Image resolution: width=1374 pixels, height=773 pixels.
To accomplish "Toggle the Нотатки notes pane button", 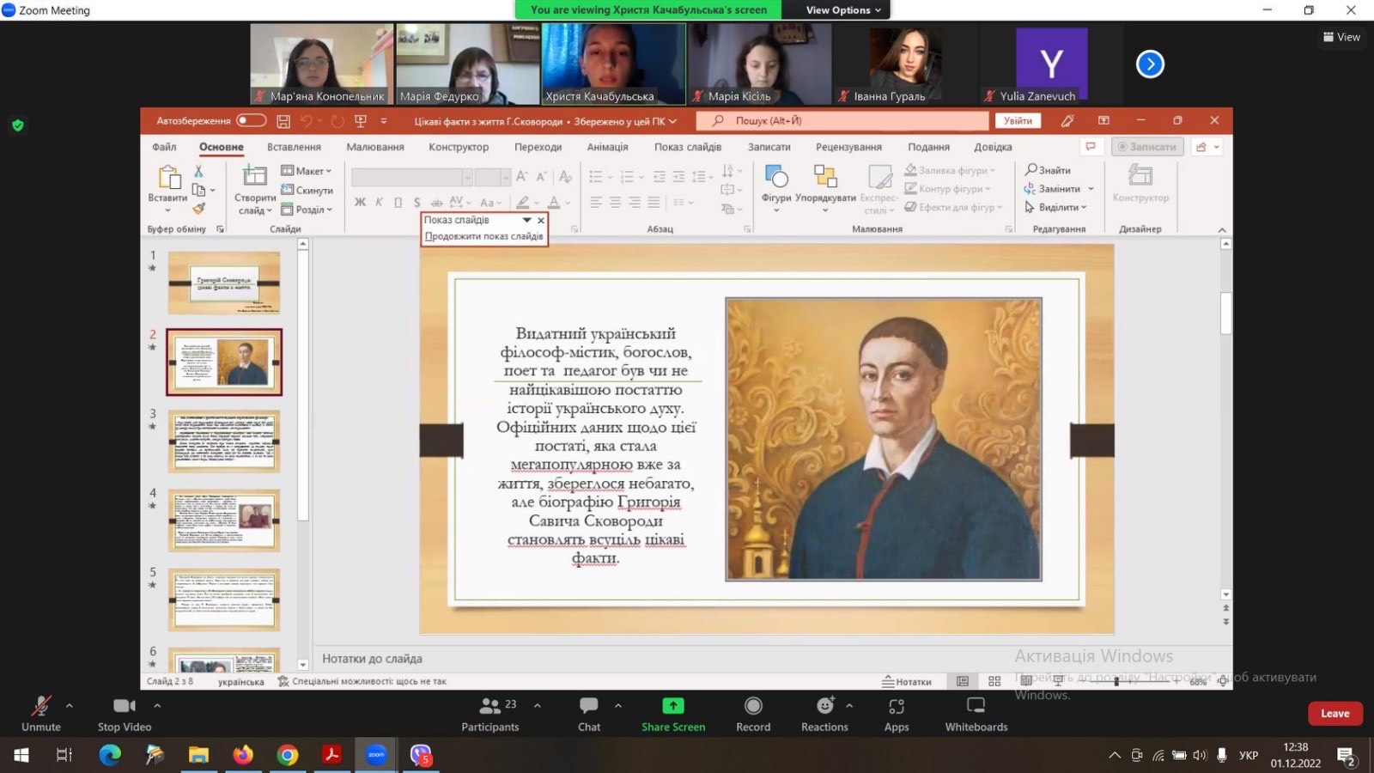I will pyautogui.click(x=907, y=681).
